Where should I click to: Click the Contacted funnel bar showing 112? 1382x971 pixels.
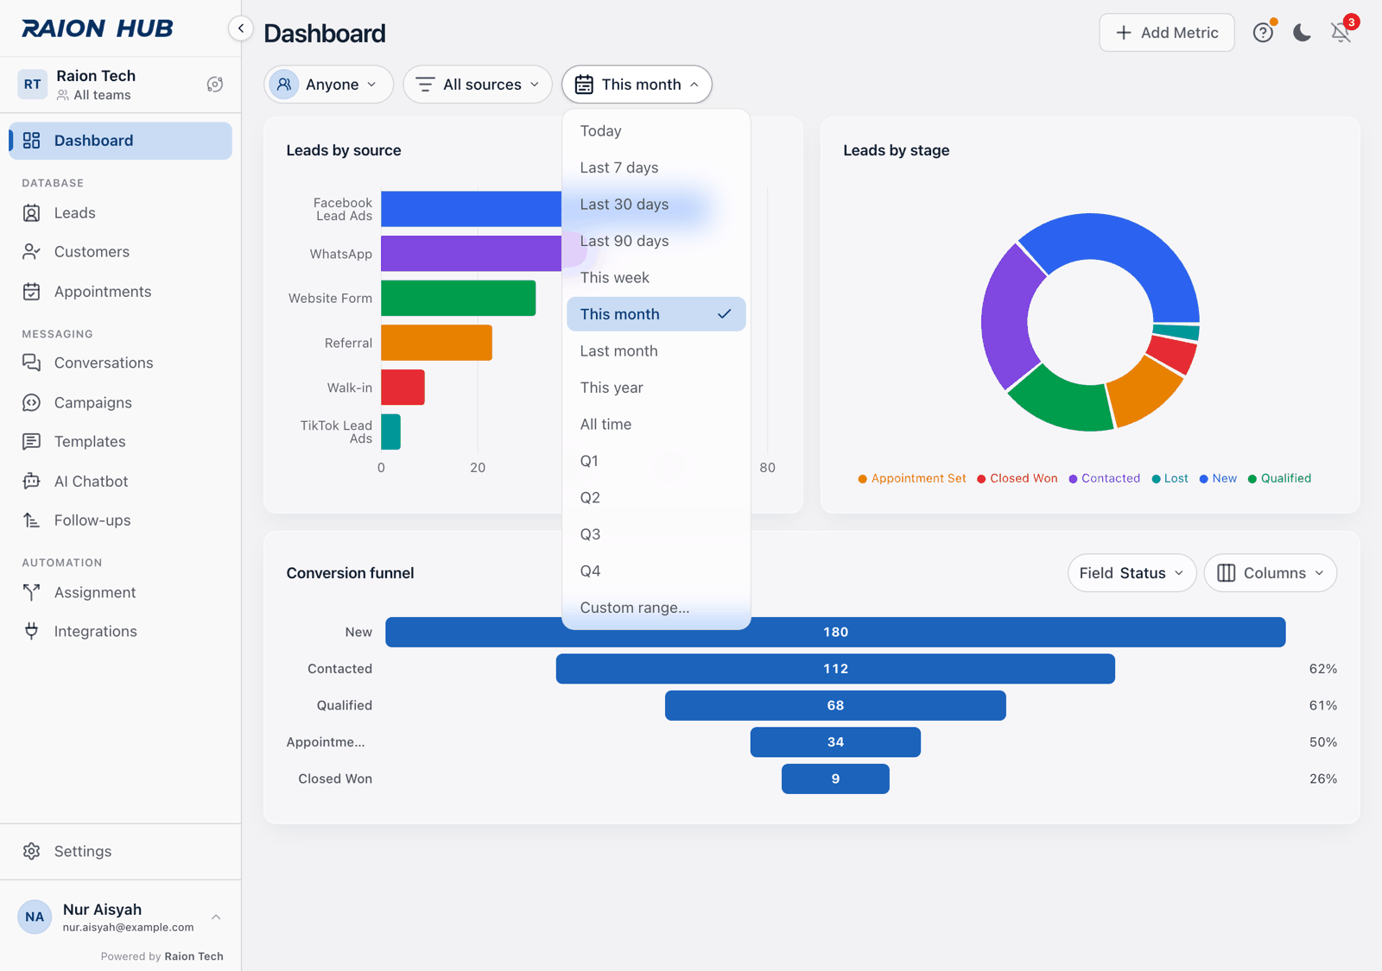tap(835, 669)
